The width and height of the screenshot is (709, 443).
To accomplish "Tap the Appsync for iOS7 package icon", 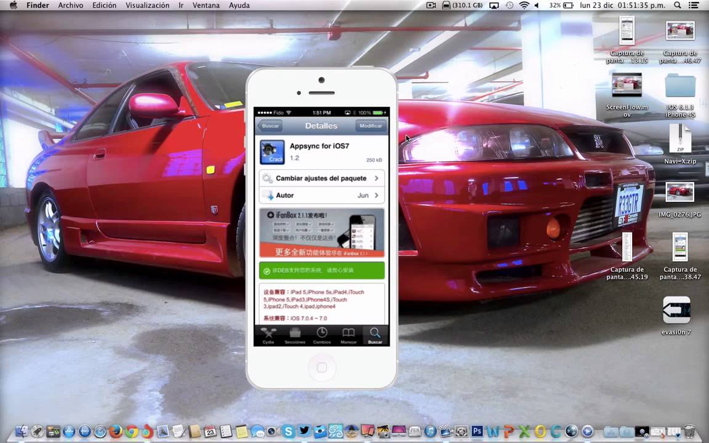I will (272, 152).
